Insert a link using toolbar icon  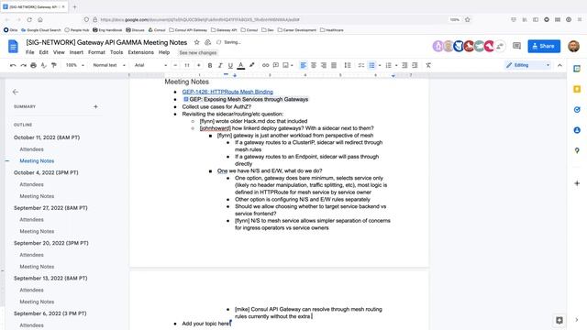pos(265,65)
